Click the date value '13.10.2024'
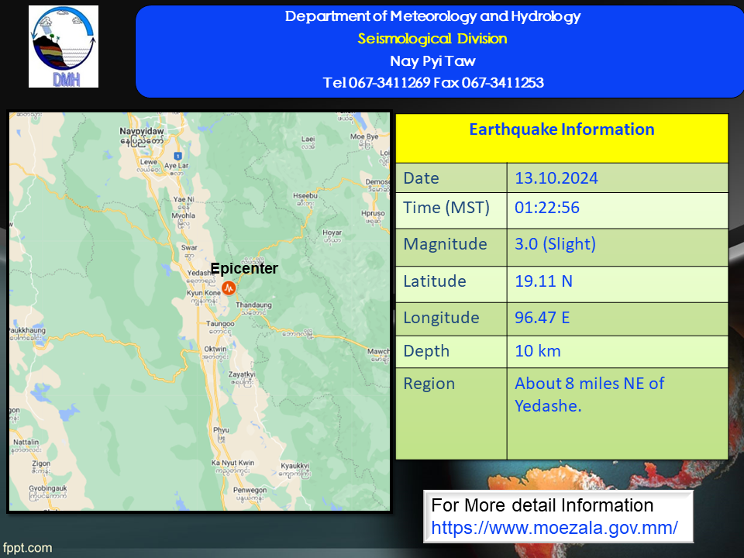744x558 pixels. (556, 178)
